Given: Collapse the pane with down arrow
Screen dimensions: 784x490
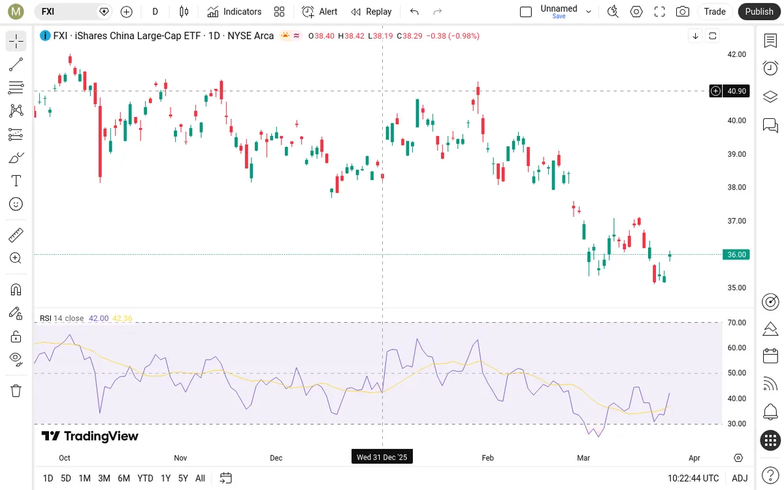Looking at the screenshot, I should tap(696, 36).
